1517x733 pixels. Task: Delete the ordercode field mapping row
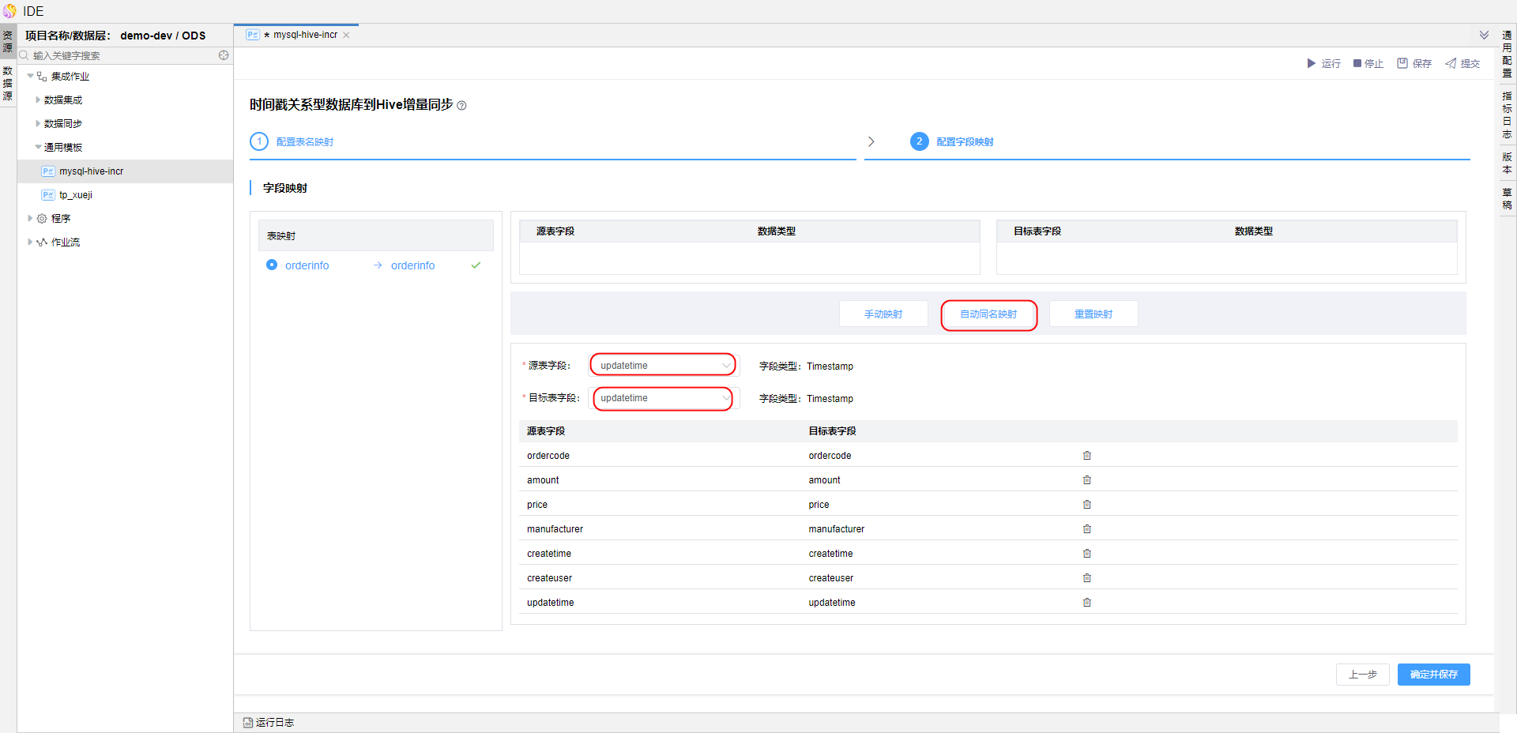tap(1087, 456)
